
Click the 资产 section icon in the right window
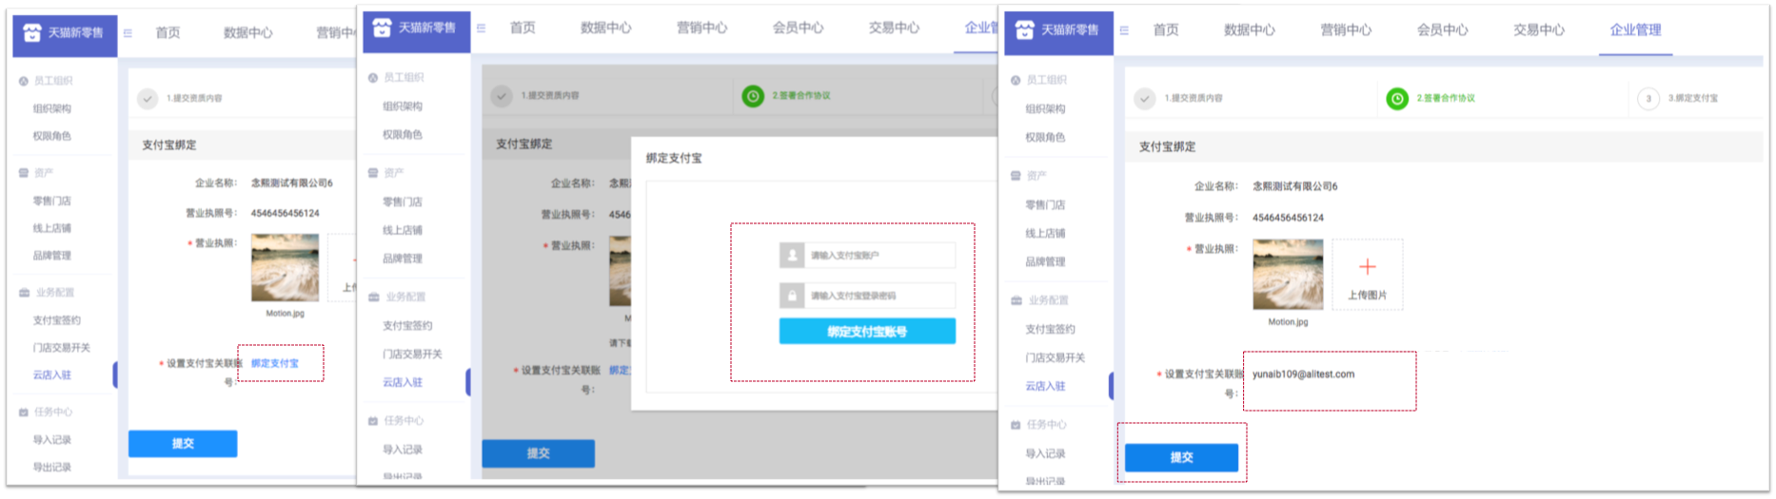click(1016, 176)
